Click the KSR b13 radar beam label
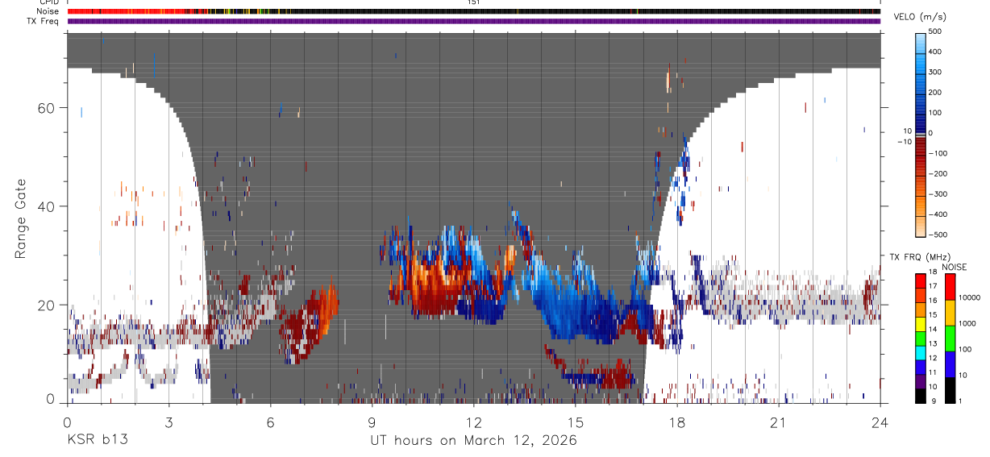 (x=96, y=440)
